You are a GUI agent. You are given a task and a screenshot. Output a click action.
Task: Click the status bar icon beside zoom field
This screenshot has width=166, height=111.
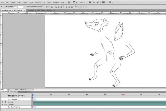[x=8, y=90]
